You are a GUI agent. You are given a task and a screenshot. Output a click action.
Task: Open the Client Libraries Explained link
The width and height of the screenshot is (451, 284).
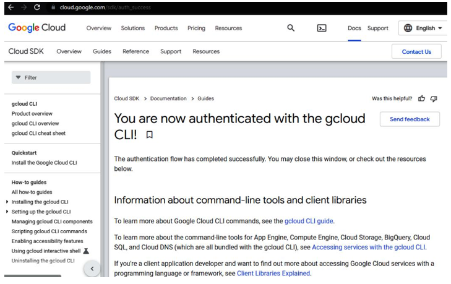pyautogui.click(x=273, y=273)
